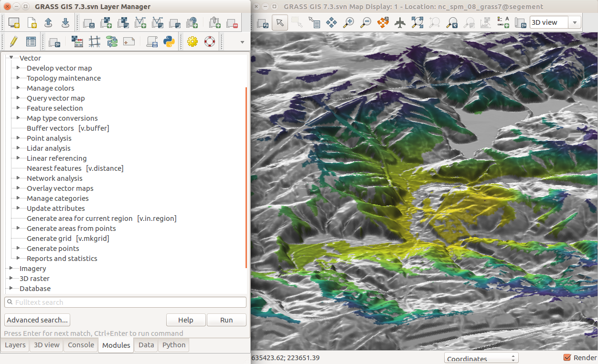The width and height of the screenshot is (598, 364).
Task: Select Generate grid [v.mkgrid]
Action: point(68,238)
